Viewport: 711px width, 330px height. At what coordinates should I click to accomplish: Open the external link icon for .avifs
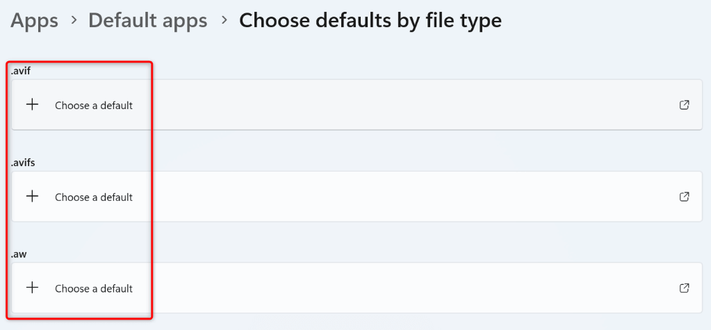[684, 197]
